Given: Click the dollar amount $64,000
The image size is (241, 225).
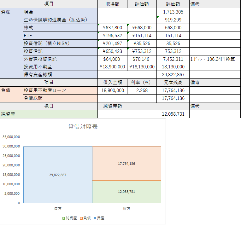Looking at the screenshot, I should point(112,59).
